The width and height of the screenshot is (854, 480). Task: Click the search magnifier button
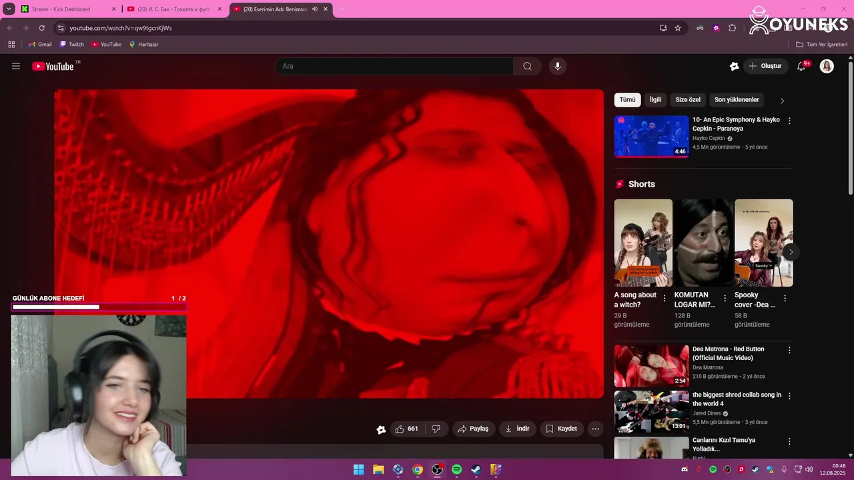tap(527, 66)
